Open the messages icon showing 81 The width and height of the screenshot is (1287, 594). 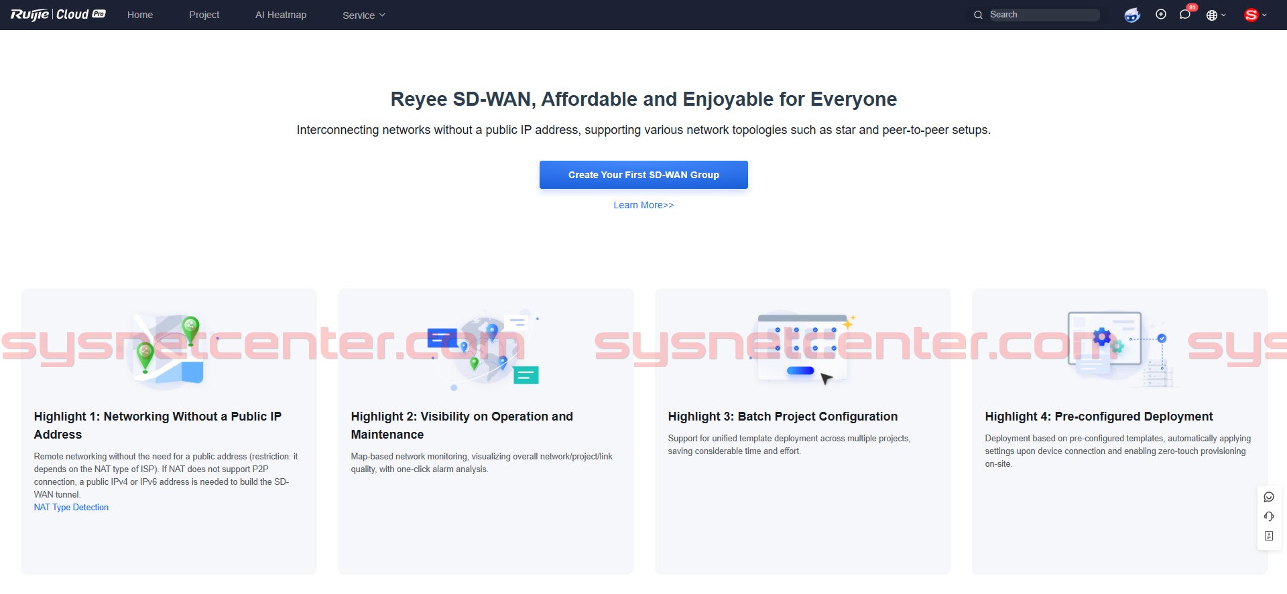pyautogui.click(x=1186, y=14)
